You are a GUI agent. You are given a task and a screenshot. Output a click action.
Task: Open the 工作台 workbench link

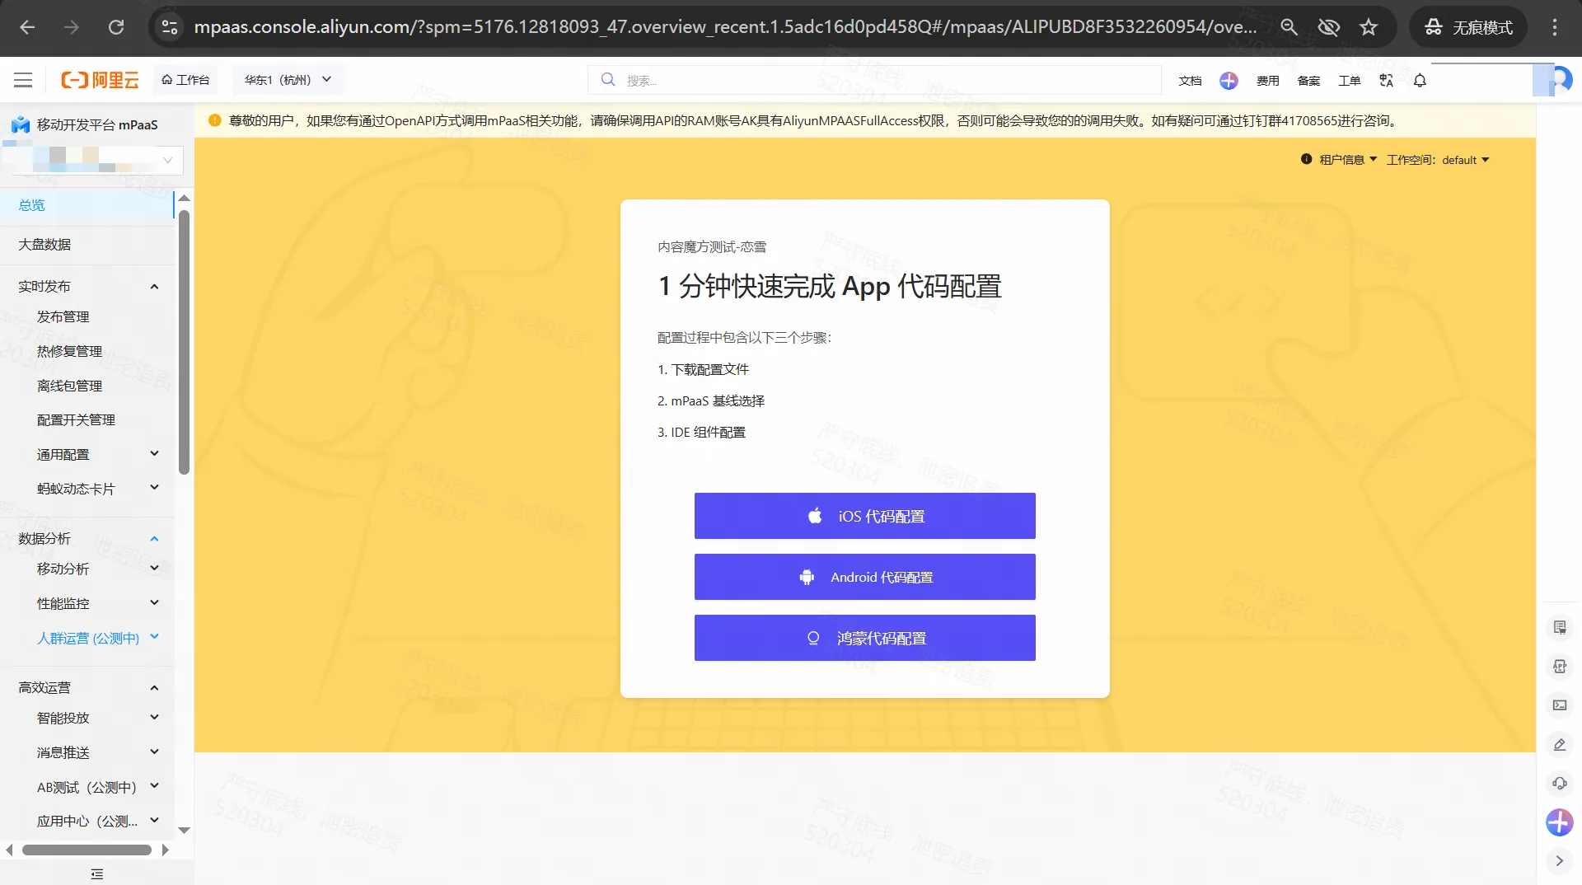[185, 80]
